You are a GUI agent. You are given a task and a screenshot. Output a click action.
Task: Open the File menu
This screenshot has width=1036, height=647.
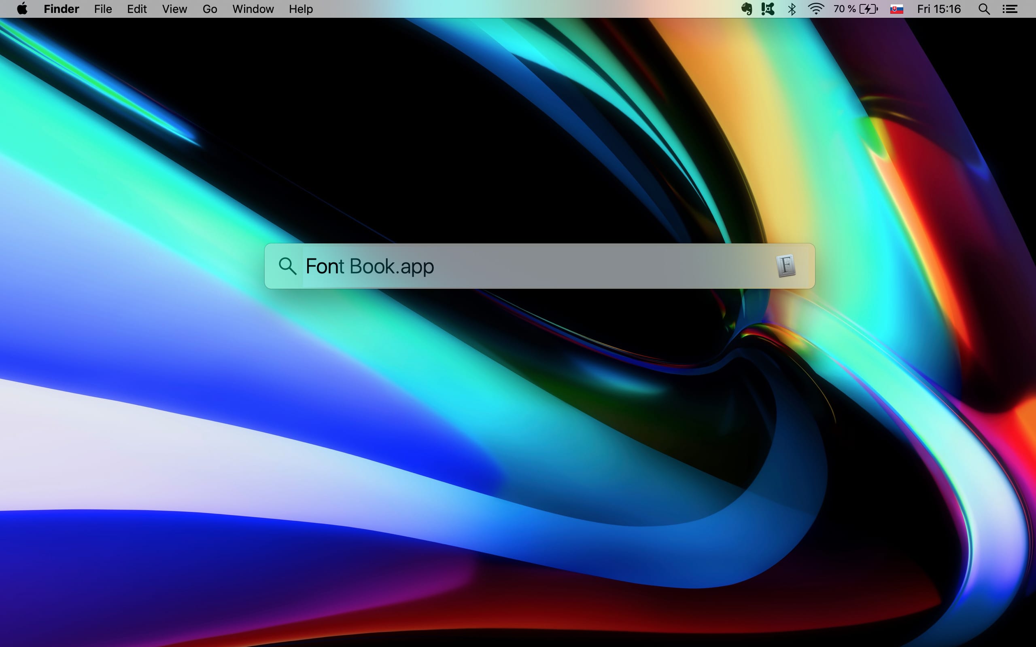tap(103, 9)
